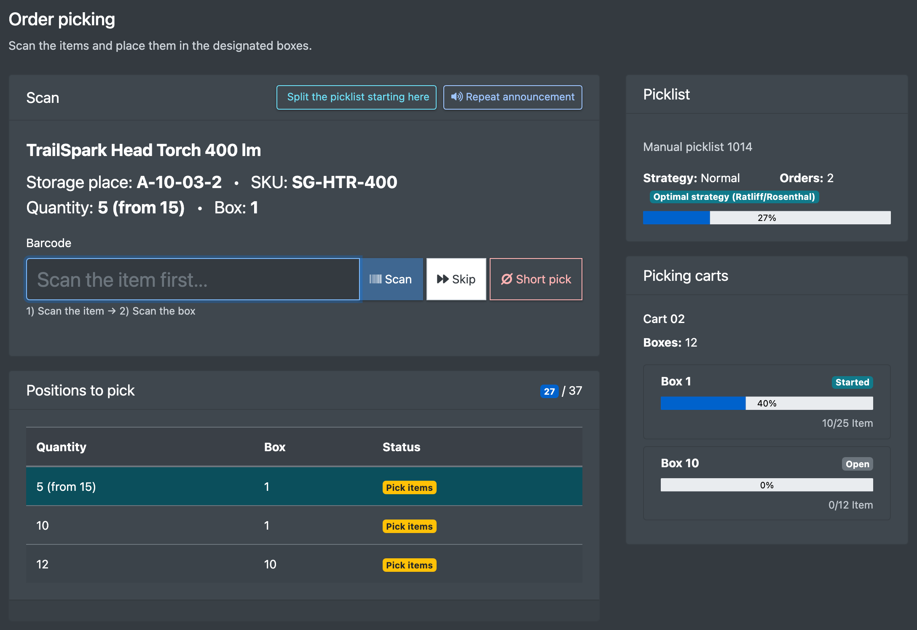Select the row with quantity 5 (from 15)
Screen dimensions: 917x630
tap(304, 487)
